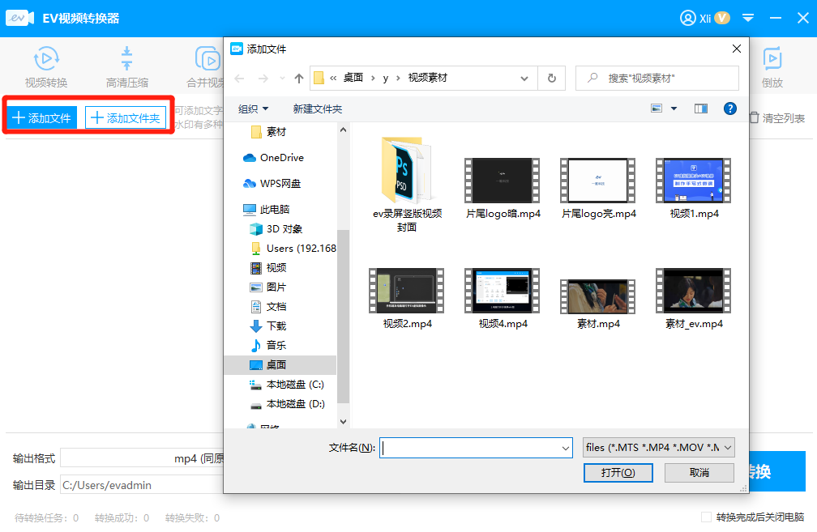Screen dimensions: 817x532
Task: Select 片尾logo暗.mp4 file
Action: click(503, 188)
